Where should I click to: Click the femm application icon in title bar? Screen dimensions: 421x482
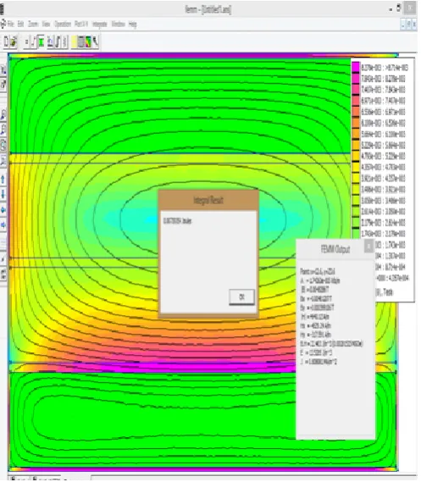2,8
